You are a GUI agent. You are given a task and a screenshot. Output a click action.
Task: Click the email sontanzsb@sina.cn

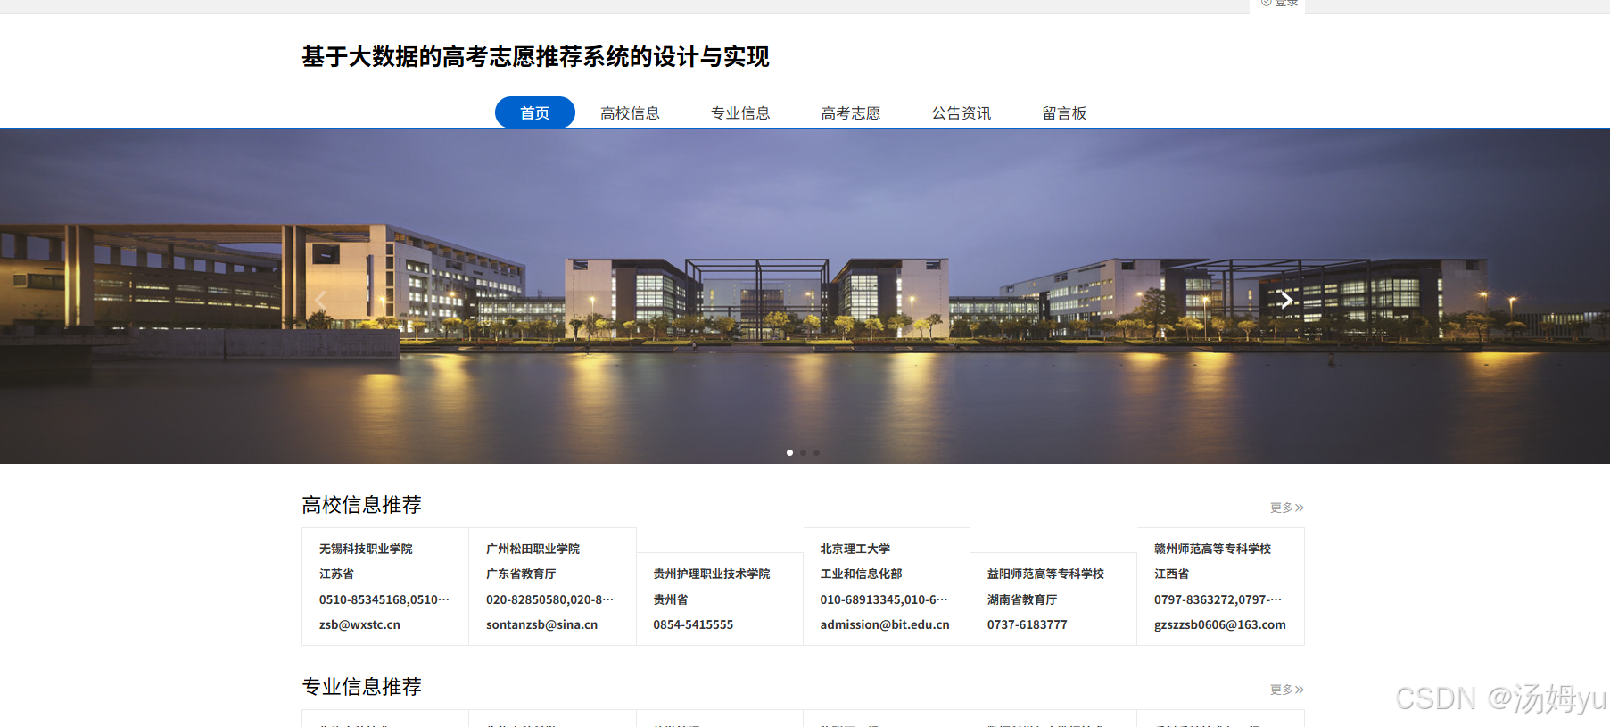click(541, 624)
